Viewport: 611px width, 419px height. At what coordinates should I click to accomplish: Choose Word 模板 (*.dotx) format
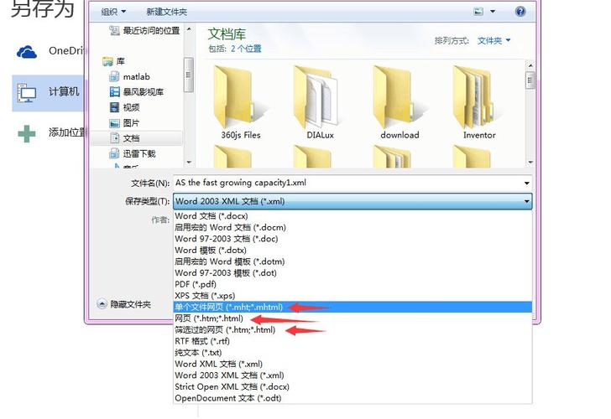[352, 251]
